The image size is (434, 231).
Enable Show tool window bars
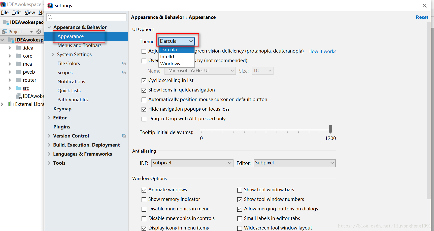click(x=240, y=190)
